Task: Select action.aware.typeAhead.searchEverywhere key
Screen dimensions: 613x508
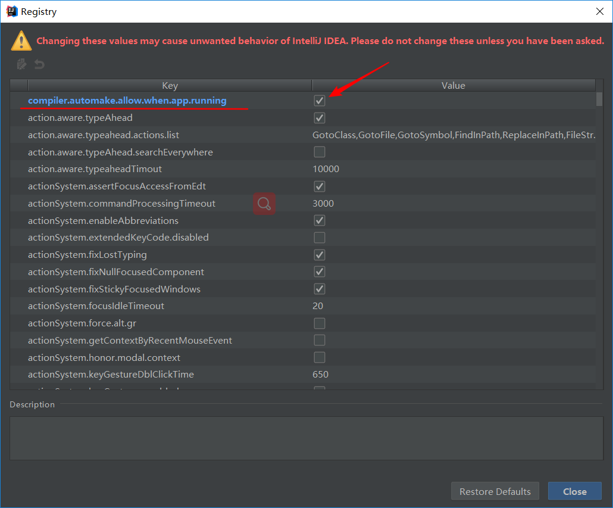Action: pos(120,152)
